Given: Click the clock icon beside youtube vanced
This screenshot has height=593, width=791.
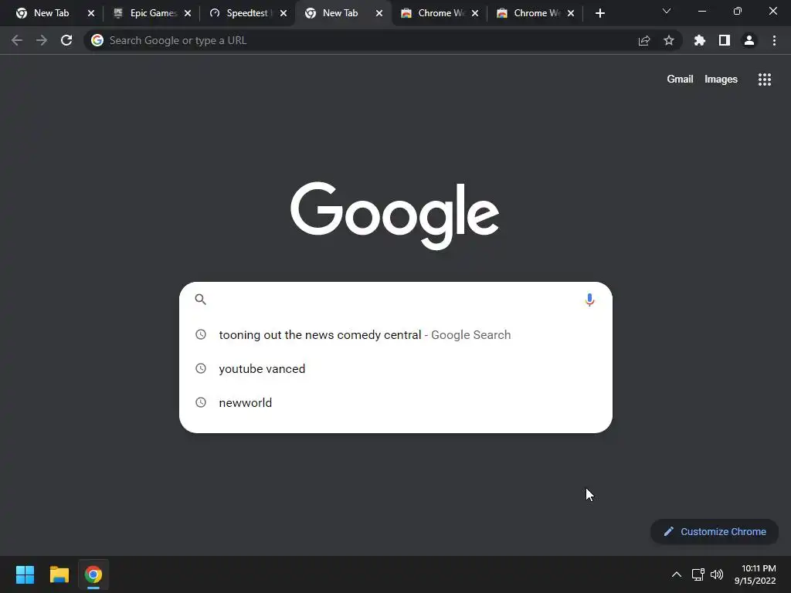Looking at the screenshot, I should (x=201, y=368).
